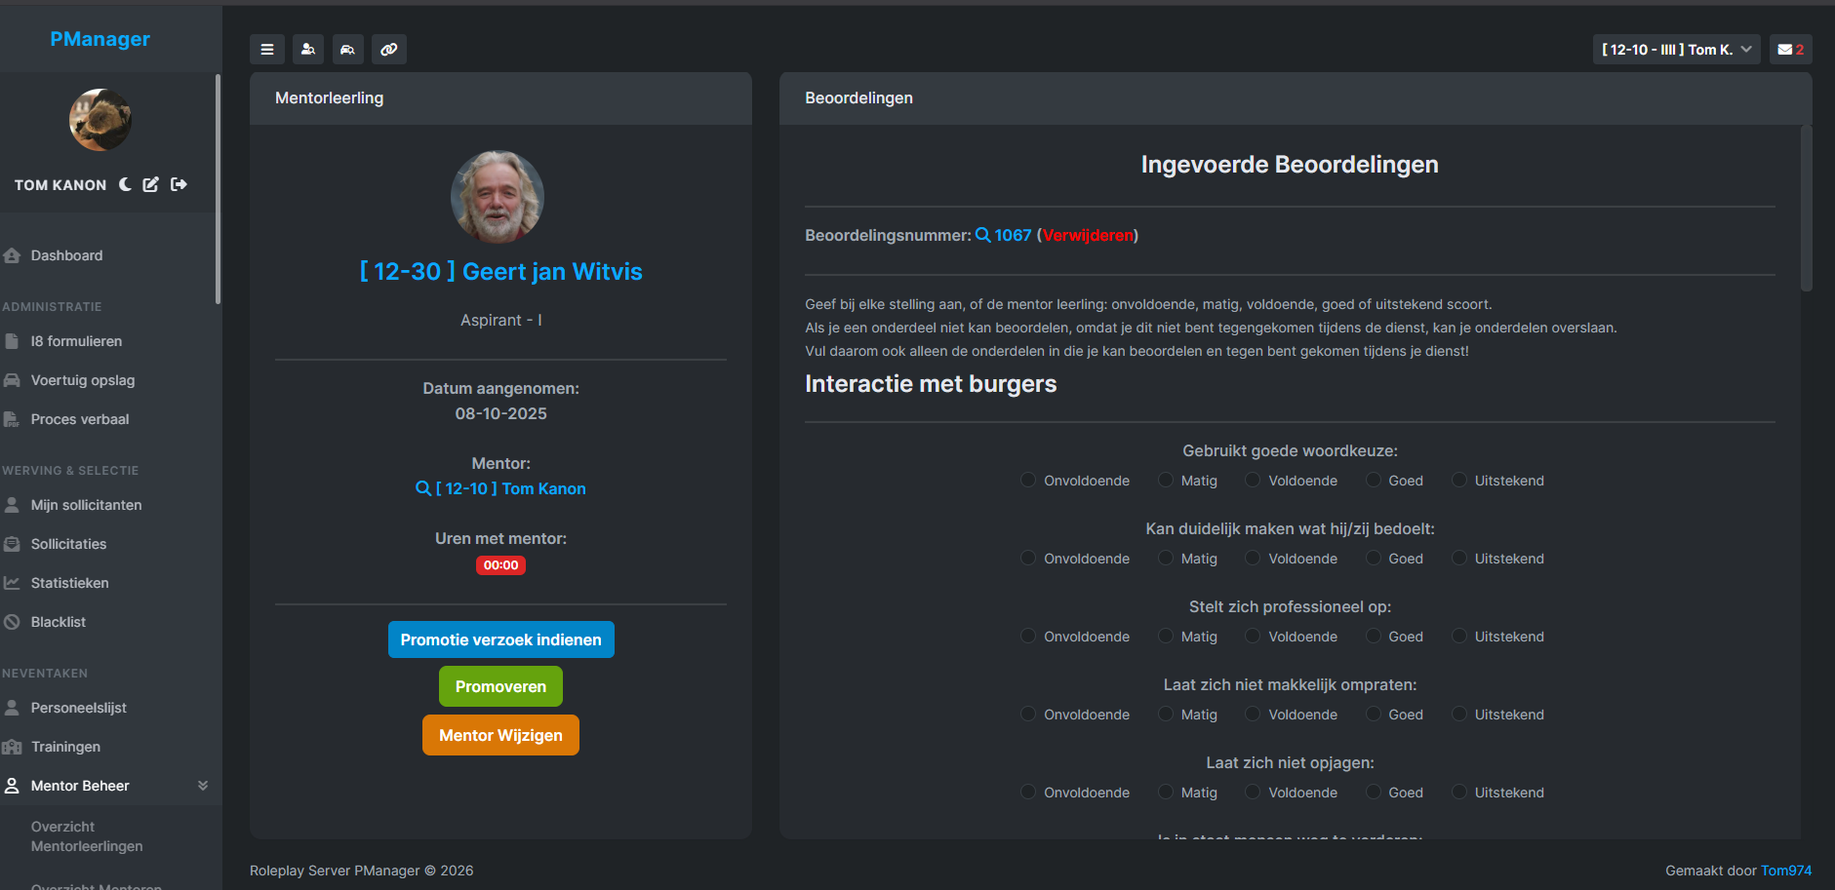The height and width of the screenshot is (890, 1835).
Task: Click the magnifier next to mentor Tom Kanon
Action: coord(422,488)
